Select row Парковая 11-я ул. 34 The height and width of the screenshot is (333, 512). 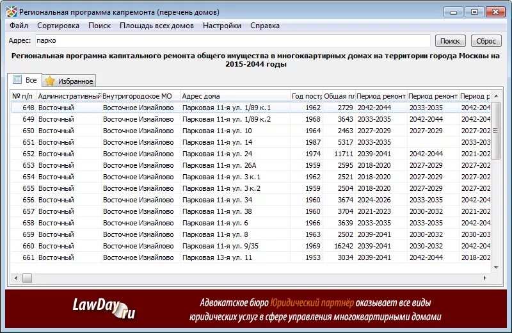[x=251, y=200]
